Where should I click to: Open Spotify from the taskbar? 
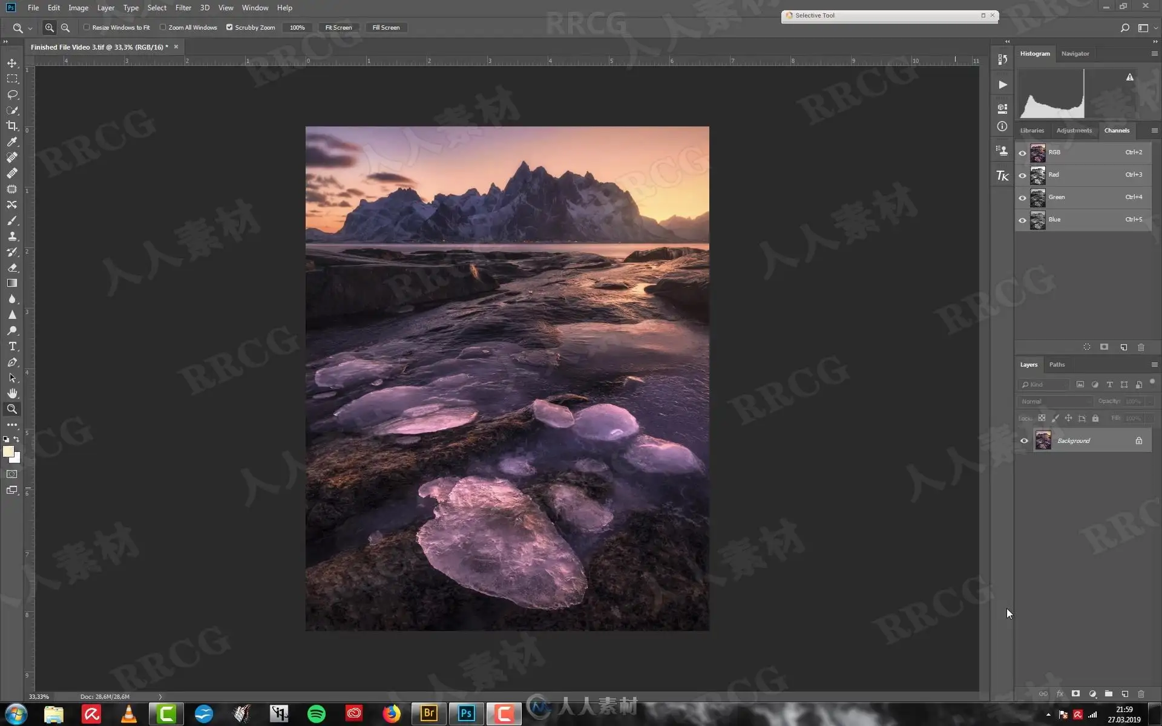pyautogui.click(x=316, y=715)
